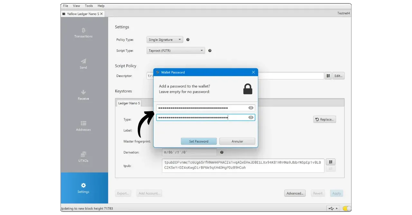Go to the Send sidebar section

pos(83,64)
